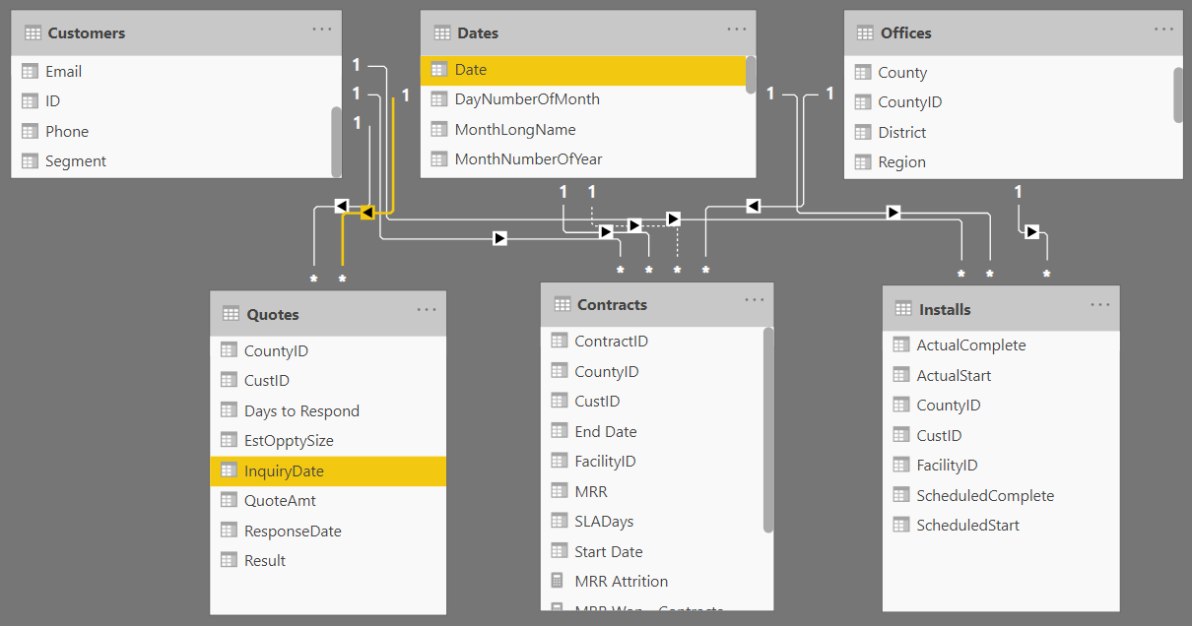
Task: Click the Offices table title
Action: click(906, 32)
